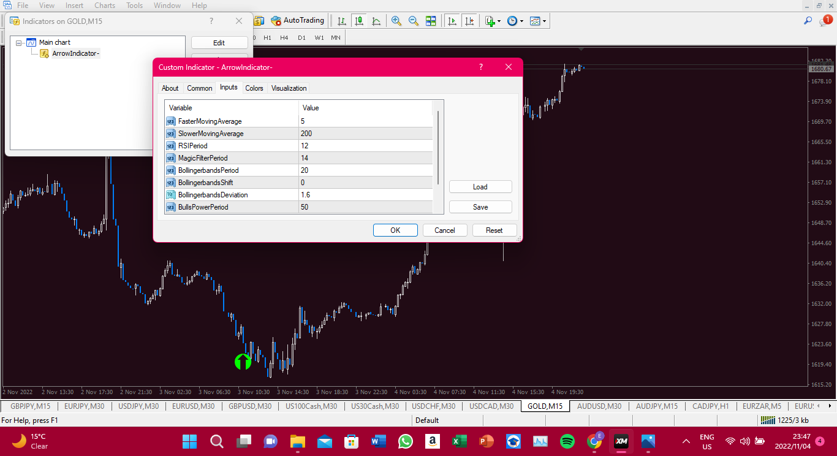Zoom in on the chart

click(x=396, y=21)
